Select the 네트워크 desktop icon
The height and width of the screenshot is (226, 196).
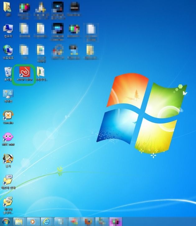[8, 52]
